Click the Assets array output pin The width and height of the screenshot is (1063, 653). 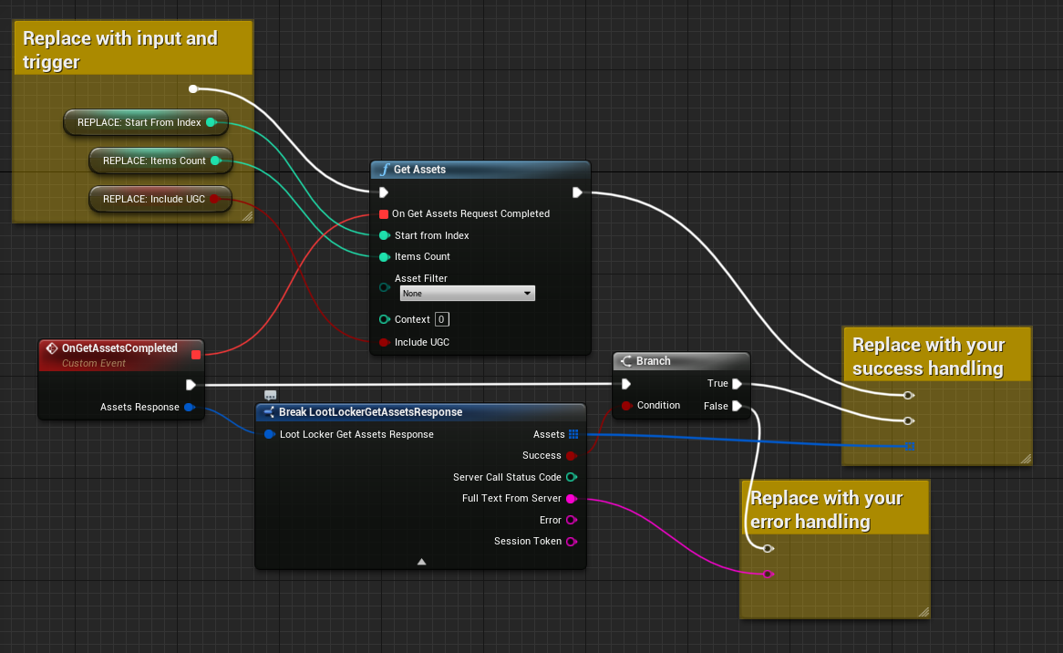pos(573,434)
